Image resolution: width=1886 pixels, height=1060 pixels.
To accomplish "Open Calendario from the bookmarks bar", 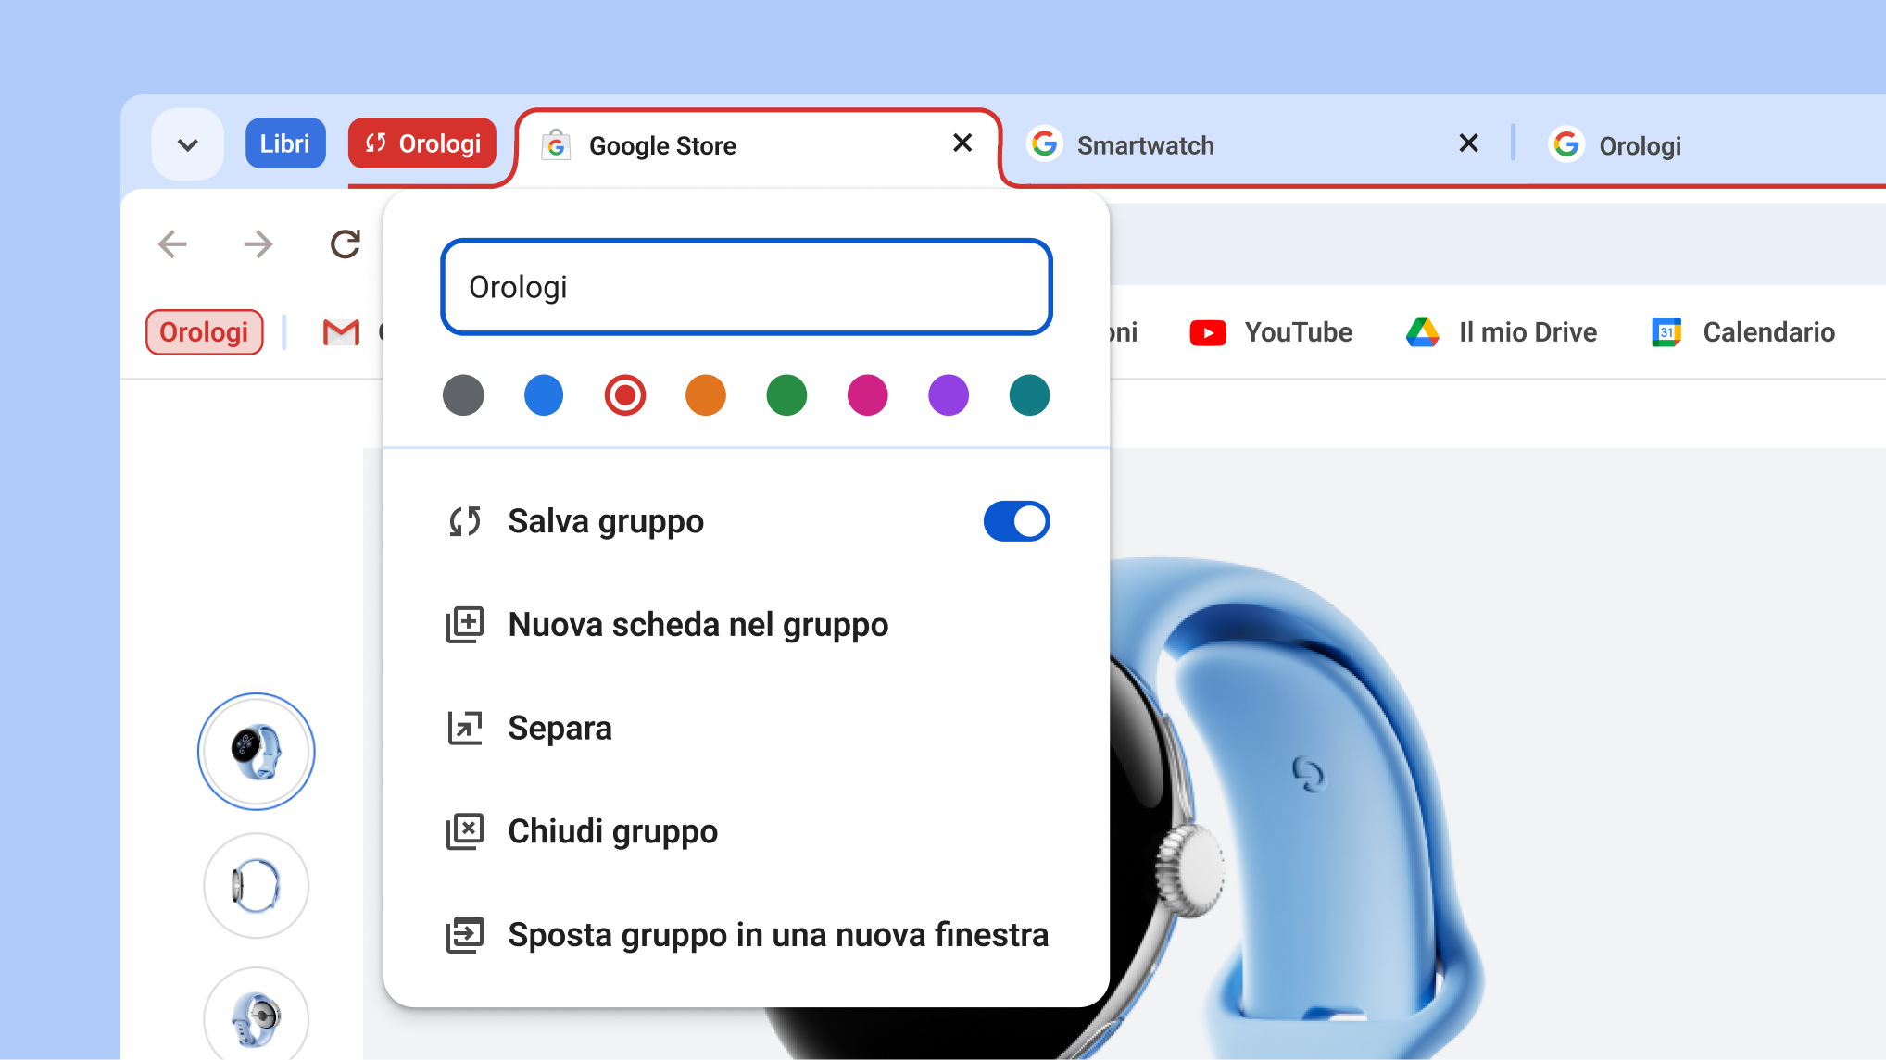I will pyautogui.click(x=1744, y=331).
